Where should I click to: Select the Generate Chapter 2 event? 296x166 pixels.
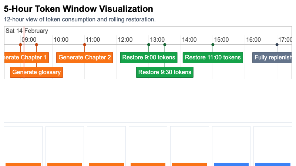(x=84, y=58)
